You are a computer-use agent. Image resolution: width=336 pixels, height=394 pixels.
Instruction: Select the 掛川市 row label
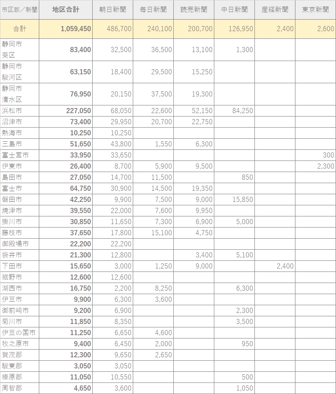pyautogui.click(x=20, y=222)
